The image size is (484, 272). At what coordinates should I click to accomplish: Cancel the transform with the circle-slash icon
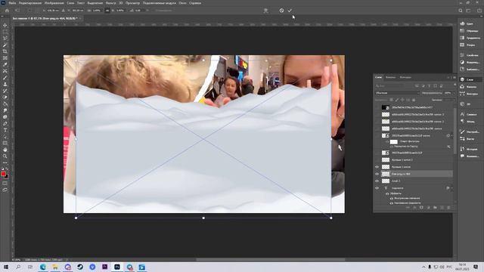coord(281,10)
